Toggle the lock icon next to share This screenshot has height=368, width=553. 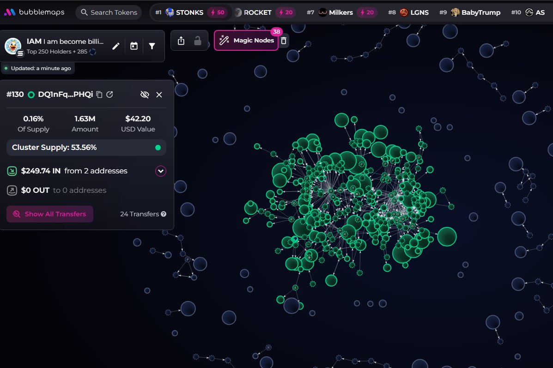click(198, 41)
